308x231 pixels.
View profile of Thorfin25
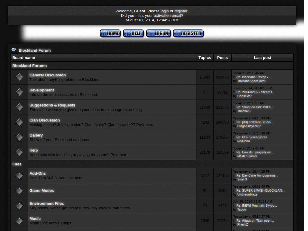pyautogui.click(x=244, y=111)
